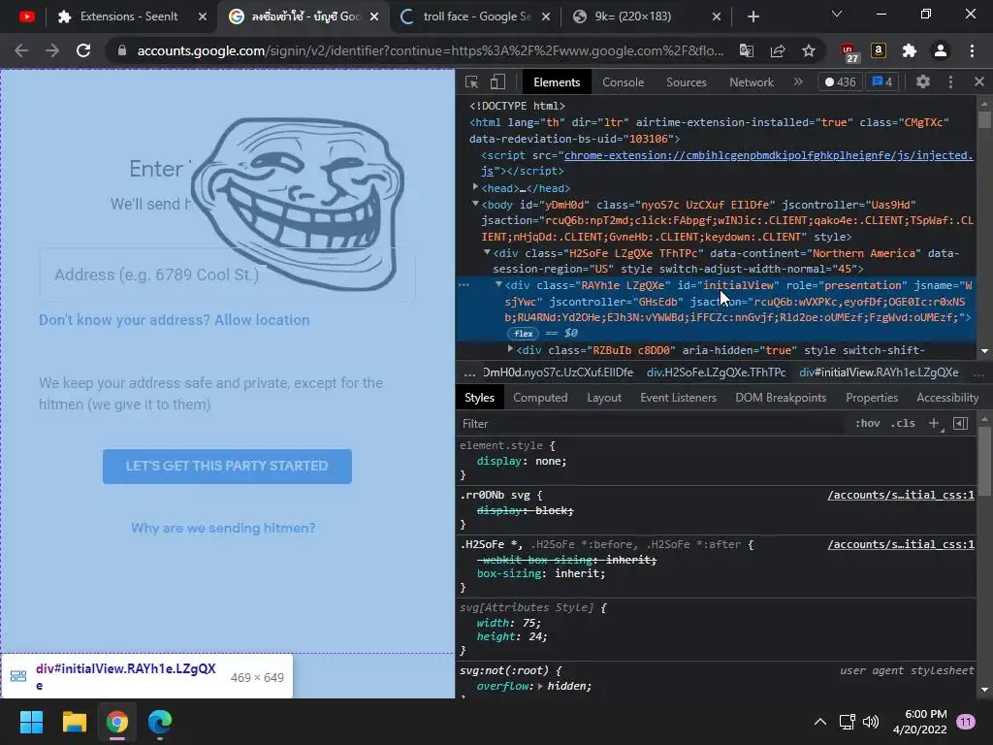Add a new style rule plus icon
This screenshot has height=745, width=993.
(x=934, y=423)
